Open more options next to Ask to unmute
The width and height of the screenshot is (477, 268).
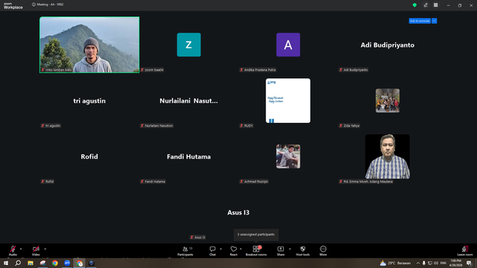[x=434, y=21]
